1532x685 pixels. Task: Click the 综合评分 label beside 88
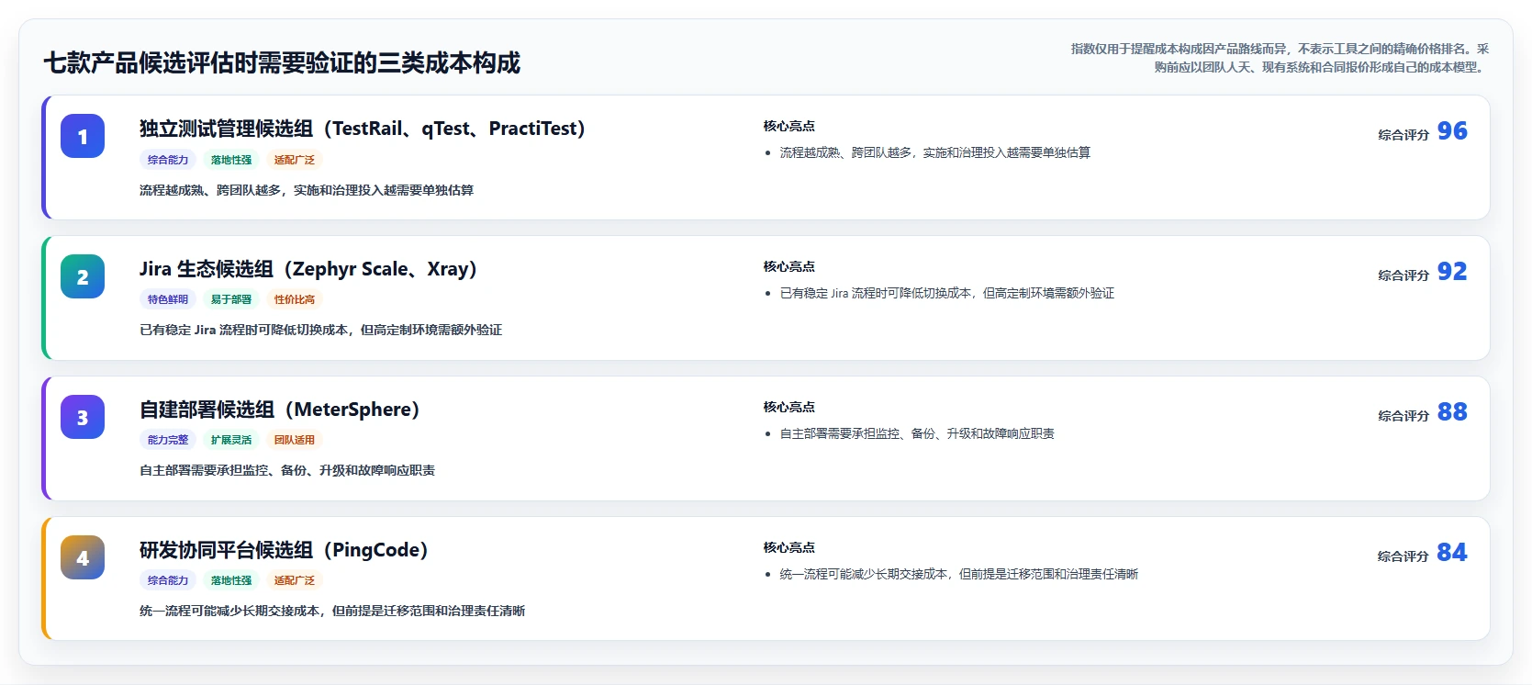click(1403, 416)
